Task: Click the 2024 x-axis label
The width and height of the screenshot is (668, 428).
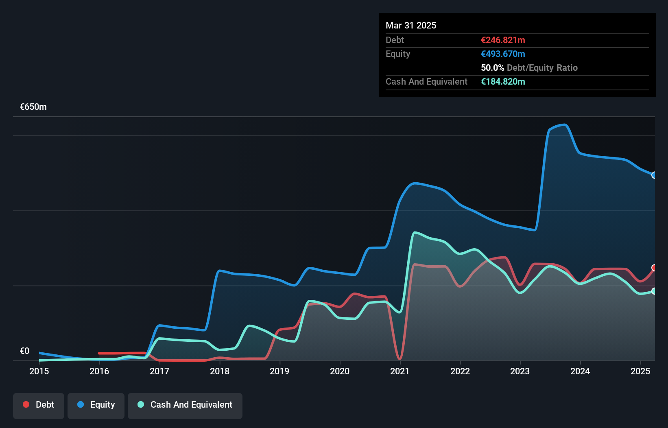Action: (580, 371)
